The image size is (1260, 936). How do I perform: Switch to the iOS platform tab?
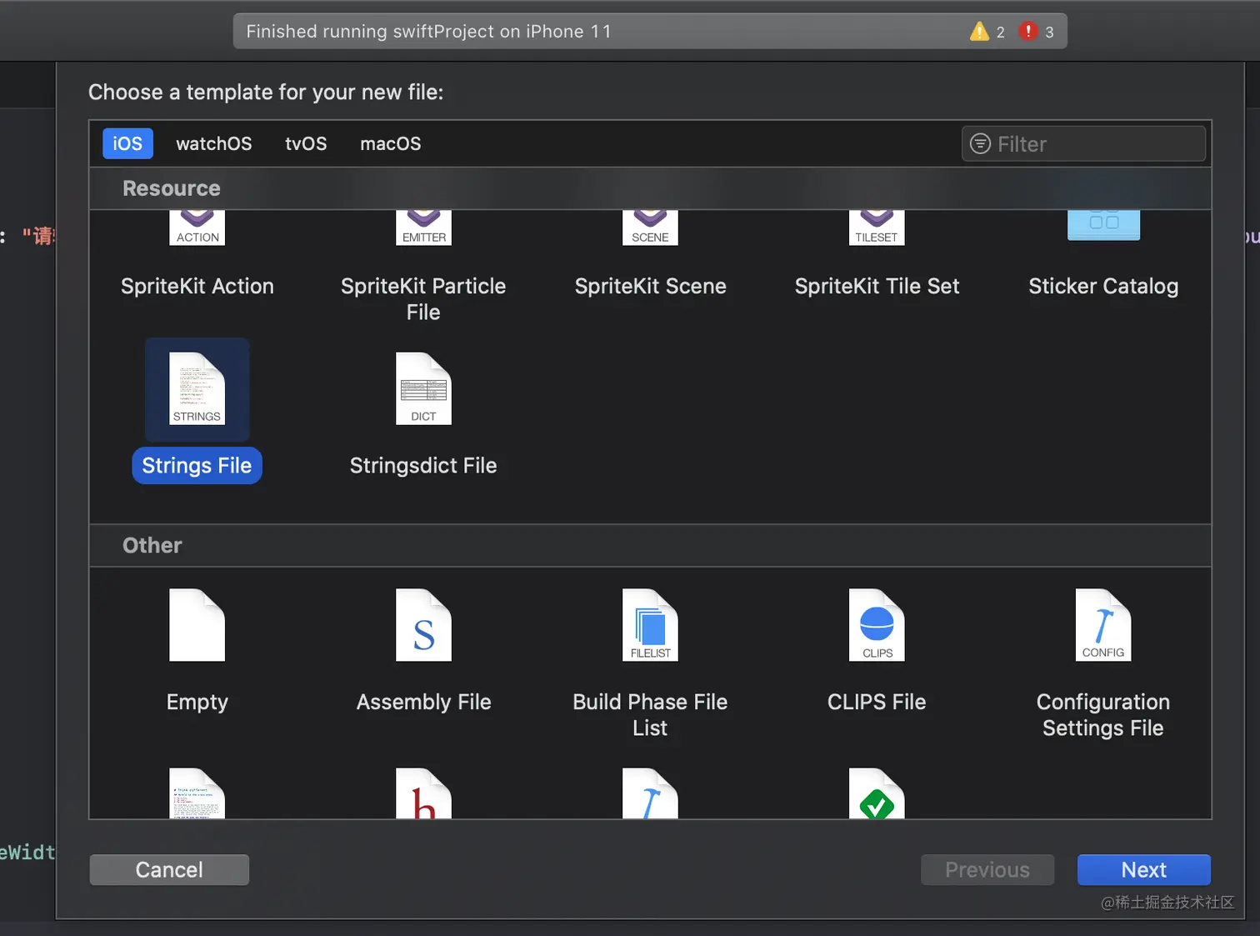pos(127,143)
